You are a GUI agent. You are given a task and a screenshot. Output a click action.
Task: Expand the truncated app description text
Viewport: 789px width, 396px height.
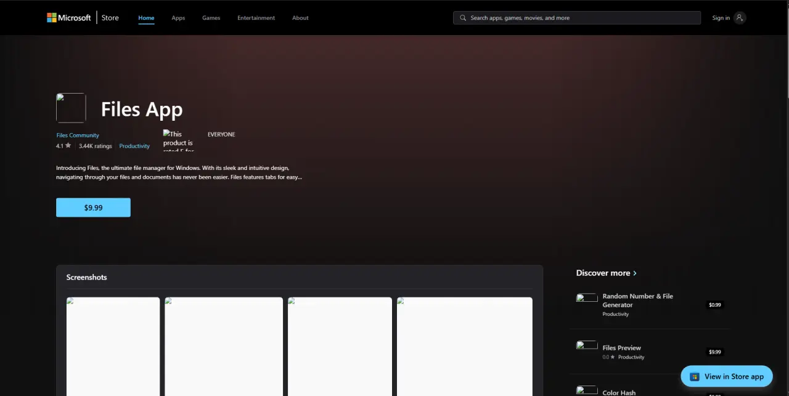click(x=179, y=172)
